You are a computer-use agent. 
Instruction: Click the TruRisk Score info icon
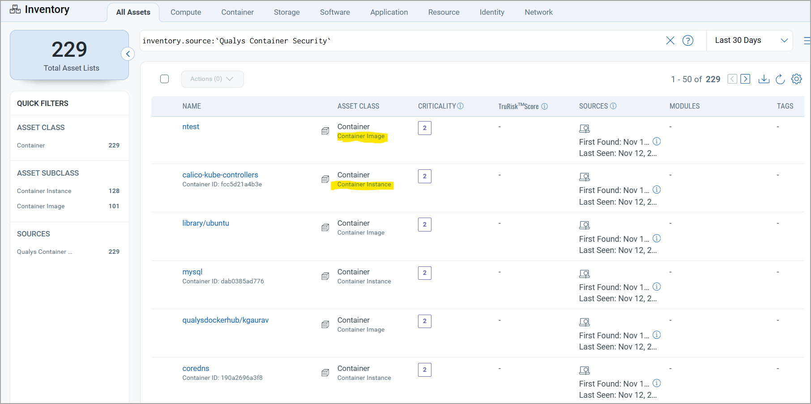(544, 106)
